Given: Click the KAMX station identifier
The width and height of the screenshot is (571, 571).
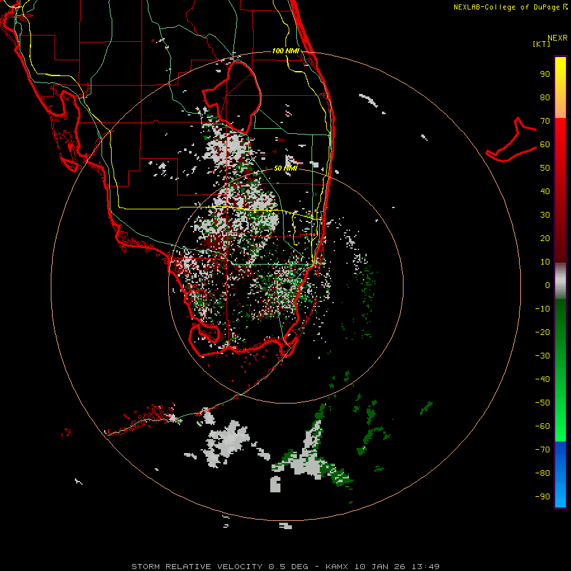Looking at the screenshot, I should tap(337, 567).
